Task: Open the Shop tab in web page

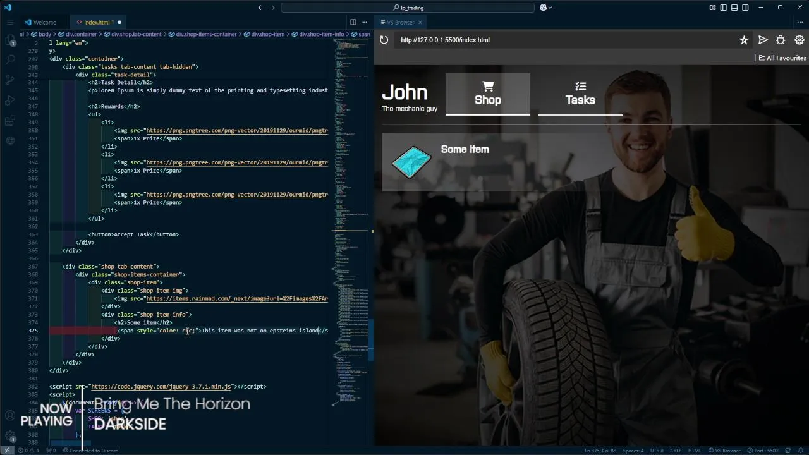Action: [487, 94]
